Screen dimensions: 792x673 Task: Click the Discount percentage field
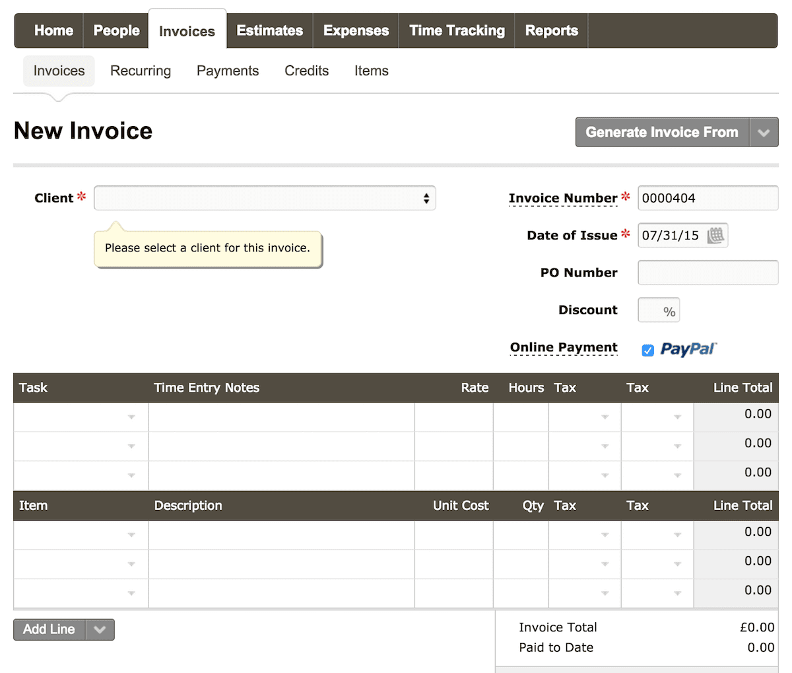point(658,309)
